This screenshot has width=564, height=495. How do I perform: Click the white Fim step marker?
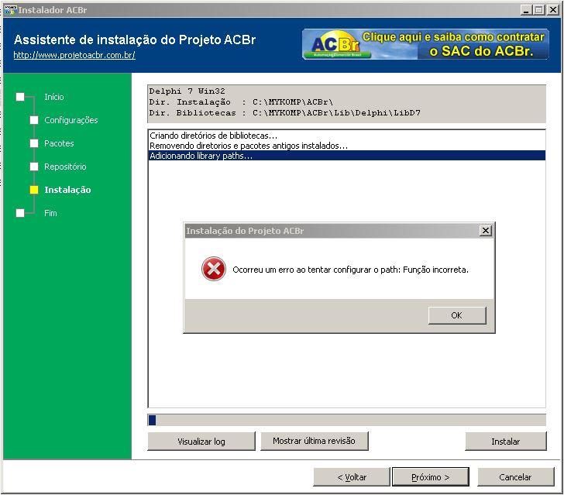click(x=20, y=213)
